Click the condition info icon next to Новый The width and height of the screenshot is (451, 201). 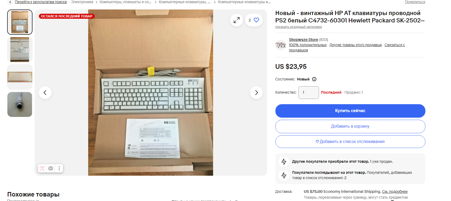click(314, 79)
